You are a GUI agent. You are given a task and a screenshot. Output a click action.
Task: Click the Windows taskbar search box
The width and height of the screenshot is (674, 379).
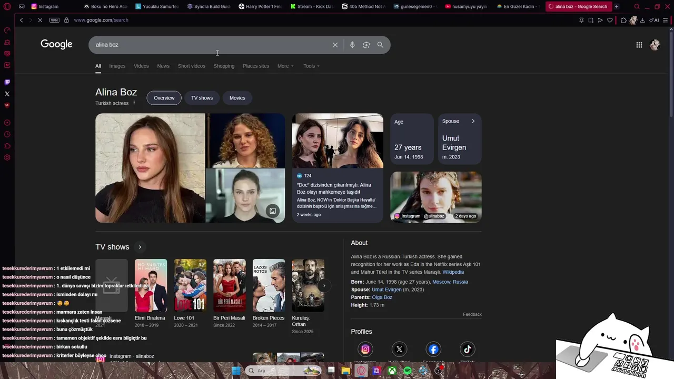tap(283, 371)
